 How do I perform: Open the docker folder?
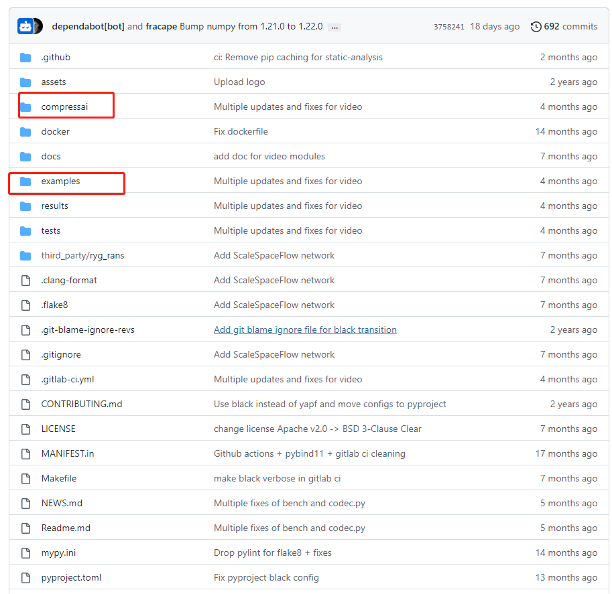tap(56, 131)
